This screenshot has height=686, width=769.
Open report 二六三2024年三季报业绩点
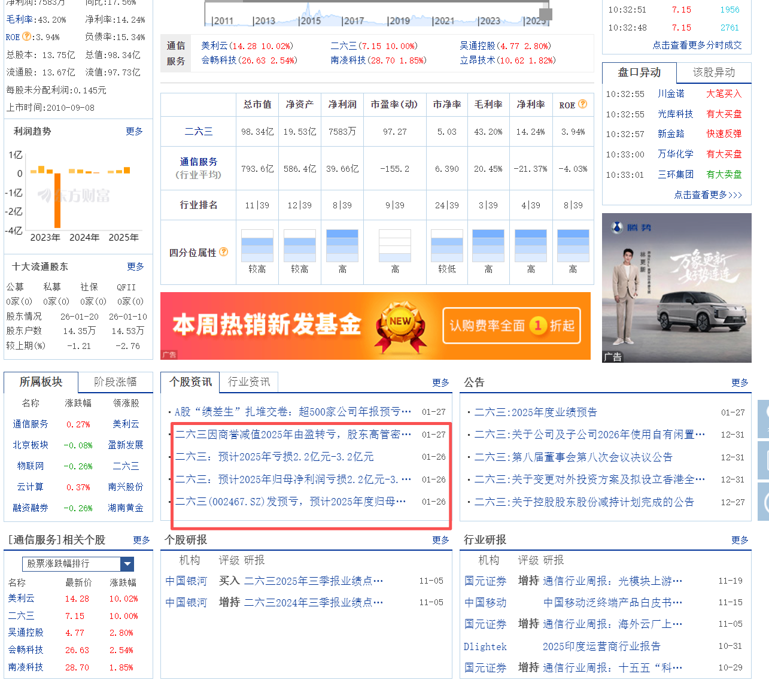(314, 603)
